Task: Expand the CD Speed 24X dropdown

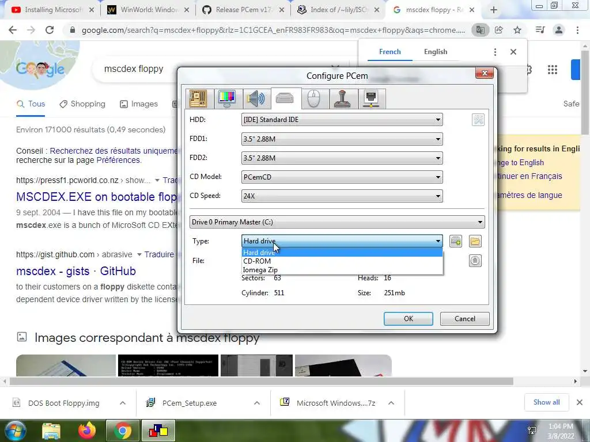Action: (x=342, y=196)
